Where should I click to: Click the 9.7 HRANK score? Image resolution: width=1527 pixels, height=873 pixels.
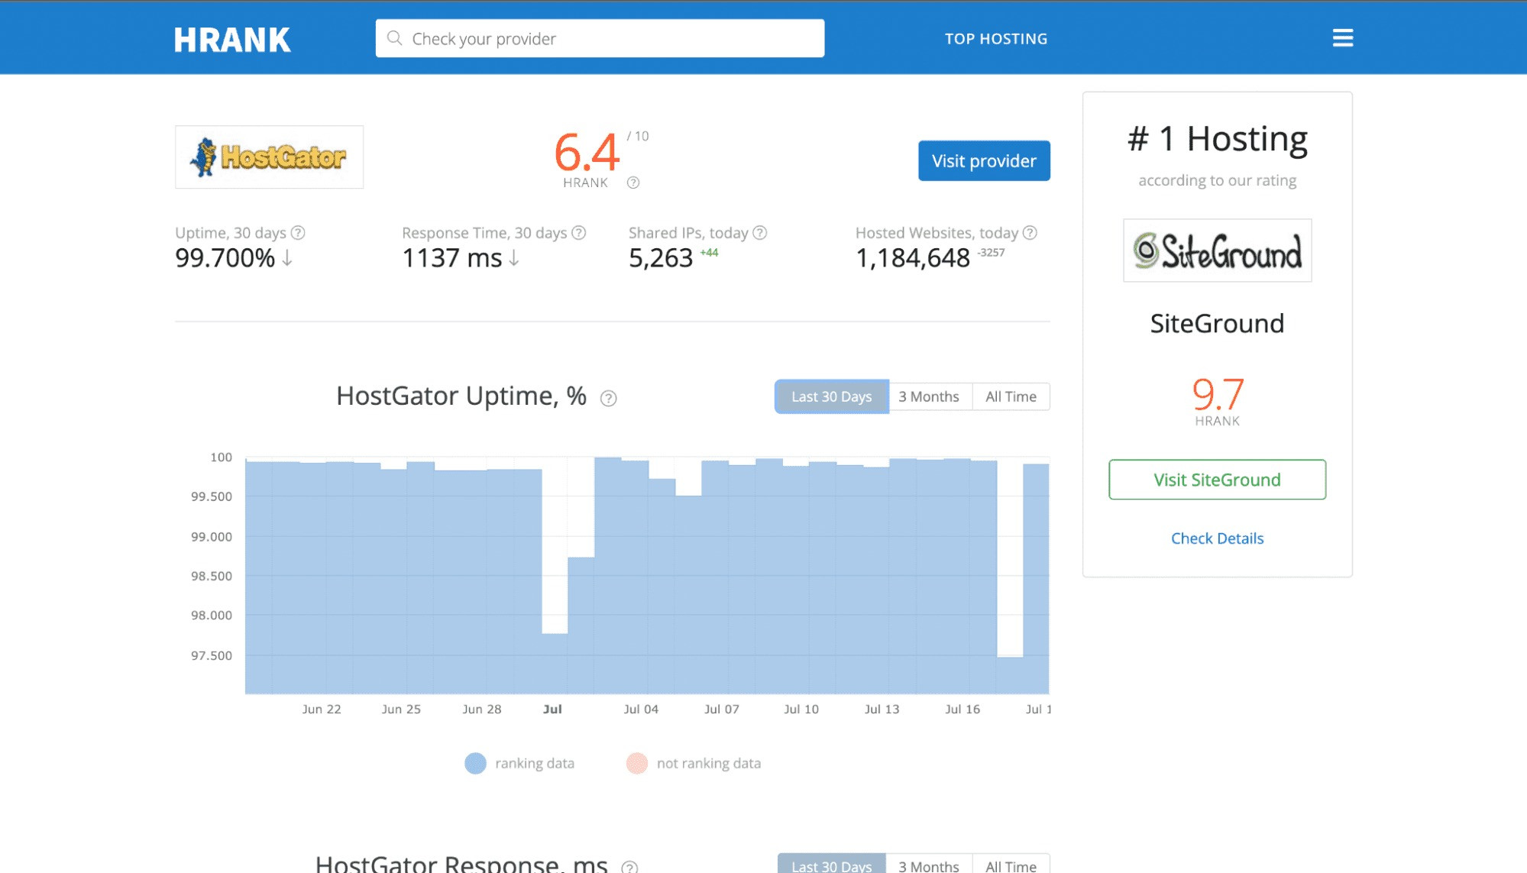(x=1218, y=394)
